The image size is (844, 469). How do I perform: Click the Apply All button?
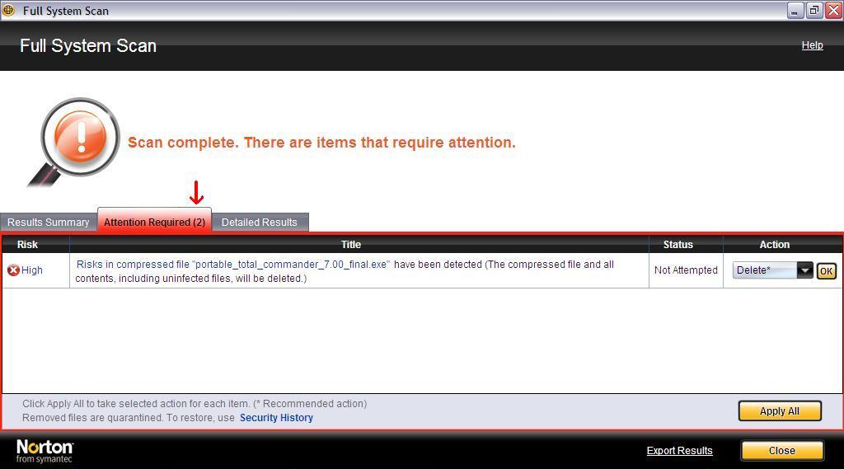(x=780, y=410)
